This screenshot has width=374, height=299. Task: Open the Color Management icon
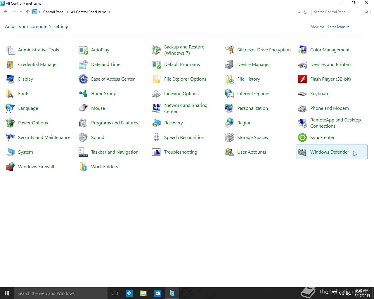(302, 50)
